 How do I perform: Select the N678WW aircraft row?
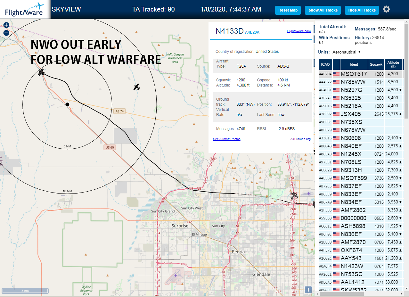(x=361, y=130)
